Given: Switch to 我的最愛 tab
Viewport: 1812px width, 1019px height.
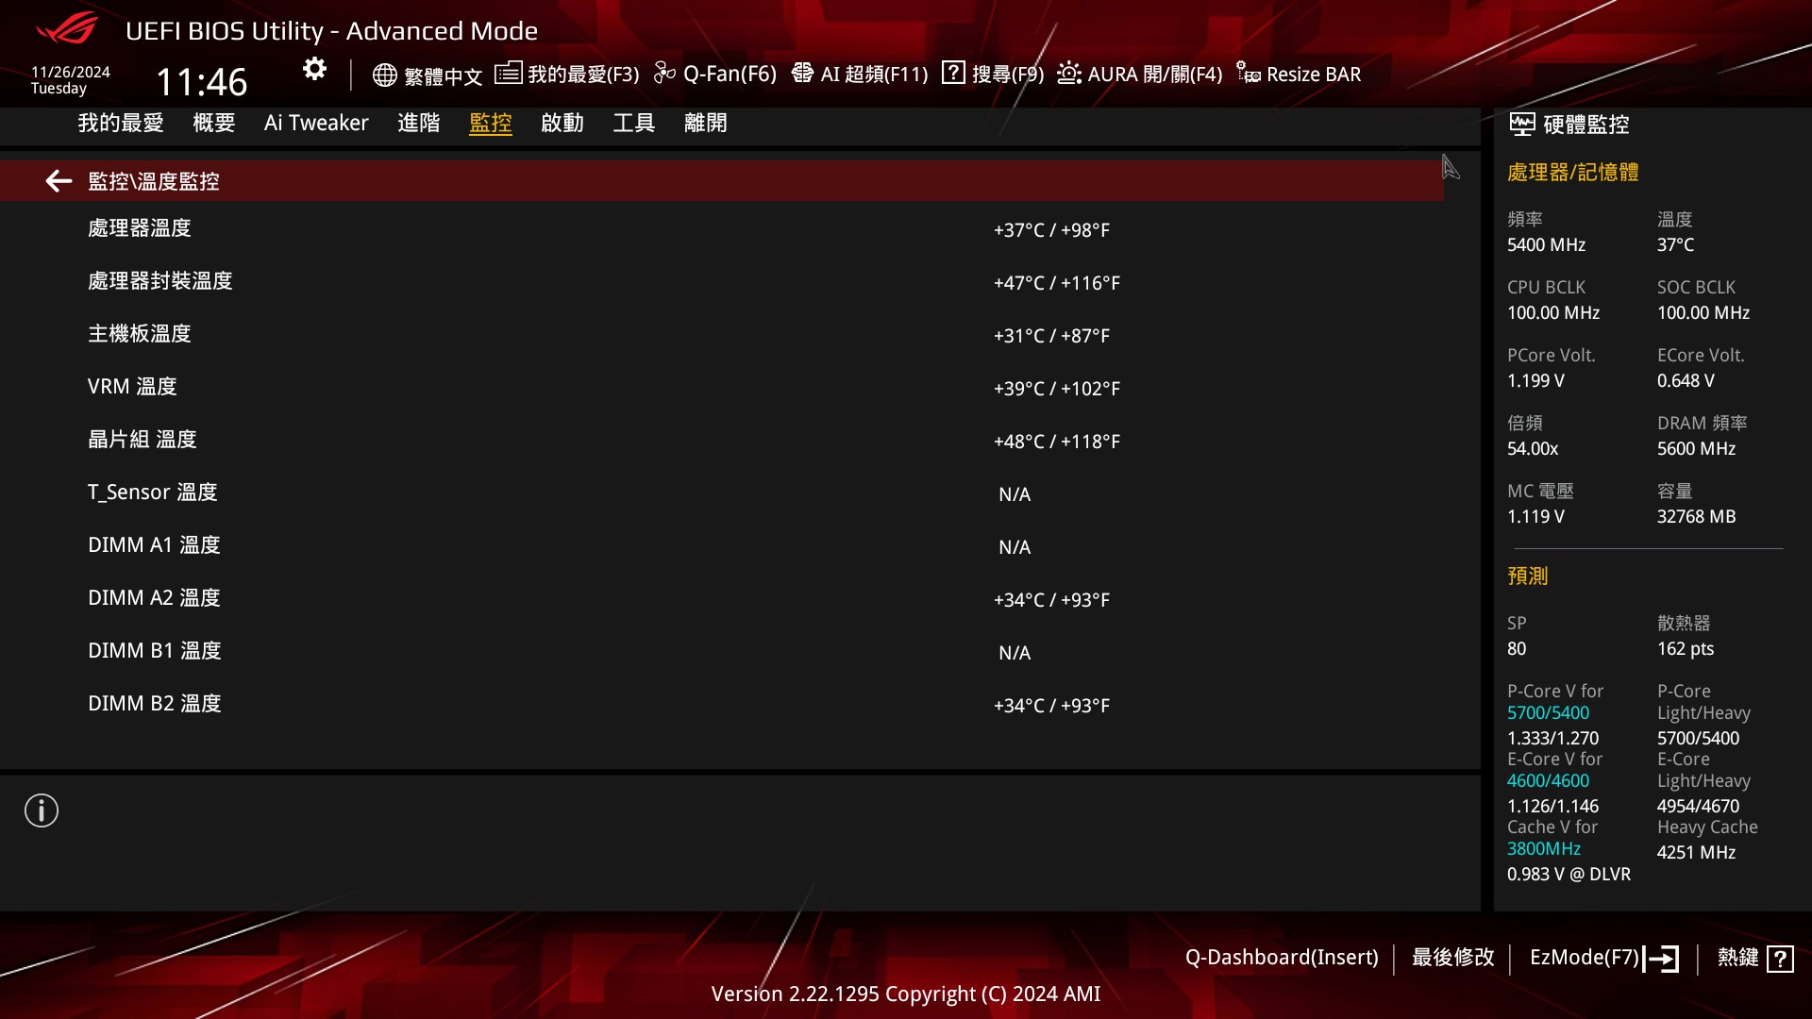Looking at the screenshot, I should [x=121, y=123].
